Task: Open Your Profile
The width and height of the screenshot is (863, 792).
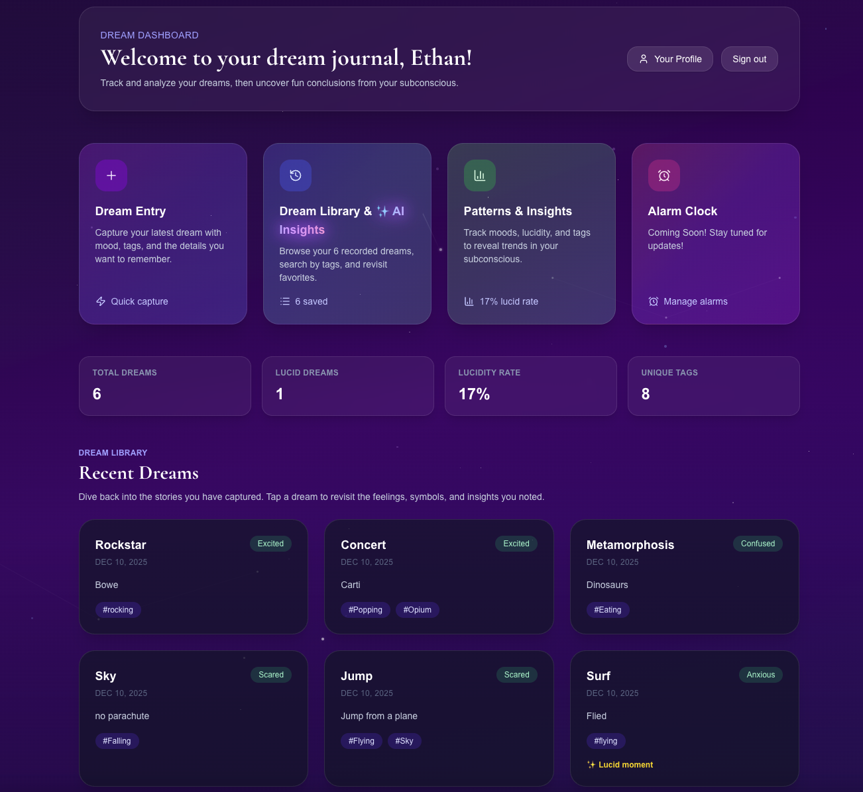Action: [x=669, y=59]
